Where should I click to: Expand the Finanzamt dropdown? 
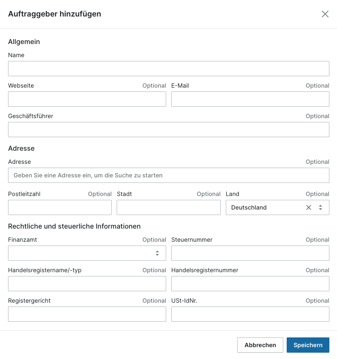pos(87,253)
